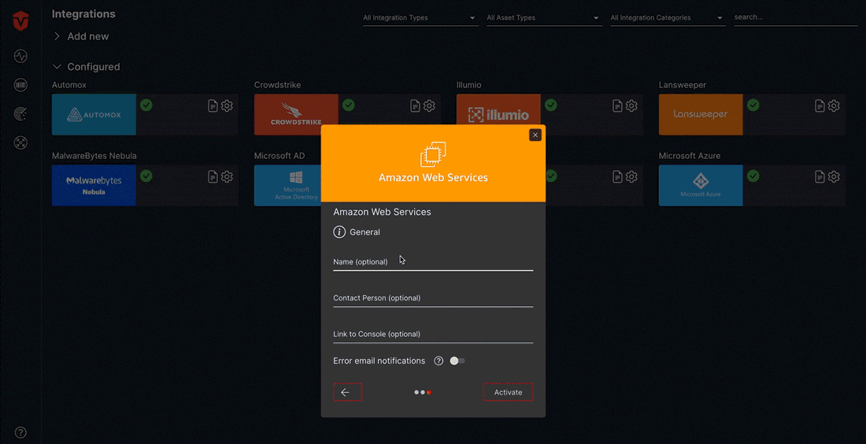866x444 pixels.
Task: Click Illumio green status checkmark
Action: (x=550, y=105)
